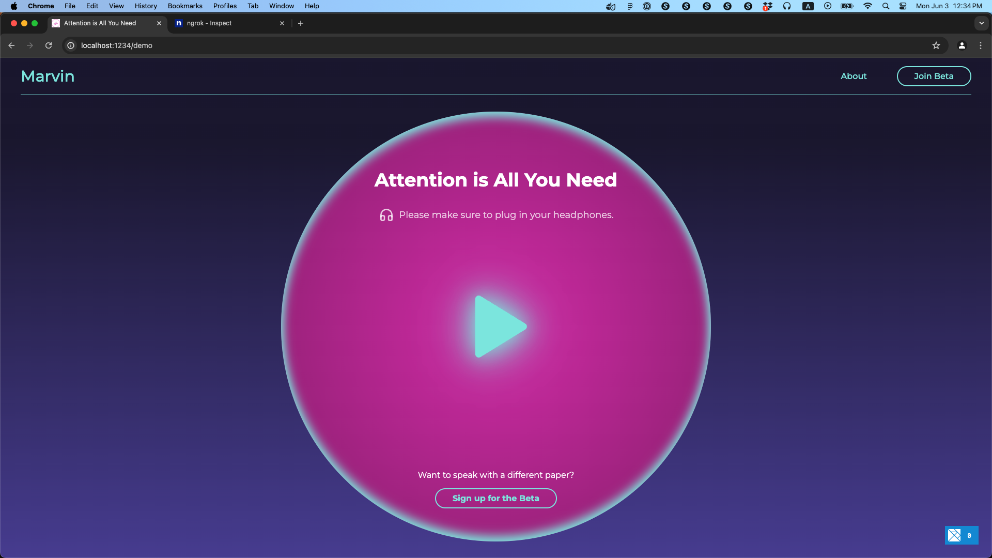Click the Join Beta button
Screen dimensions: 992x558
933,76
